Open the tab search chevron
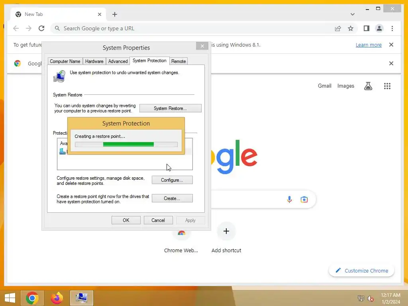 352,14
